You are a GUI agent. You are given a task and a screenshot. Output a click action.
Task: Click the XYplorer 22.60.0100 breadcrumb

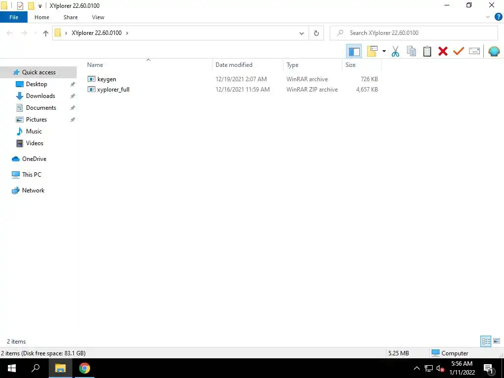(96, 33)
